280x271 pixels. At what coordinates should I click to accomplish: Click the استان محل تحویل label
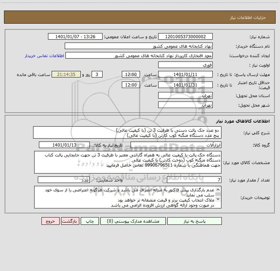[253, 96]
